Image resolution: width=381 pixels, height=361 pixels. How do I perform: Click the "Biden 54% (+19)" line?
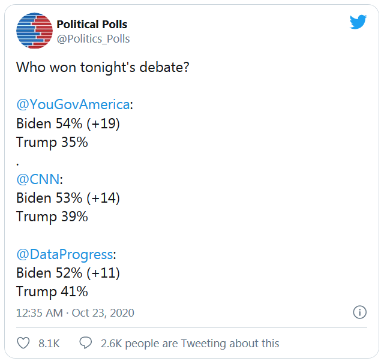point(68,124)
